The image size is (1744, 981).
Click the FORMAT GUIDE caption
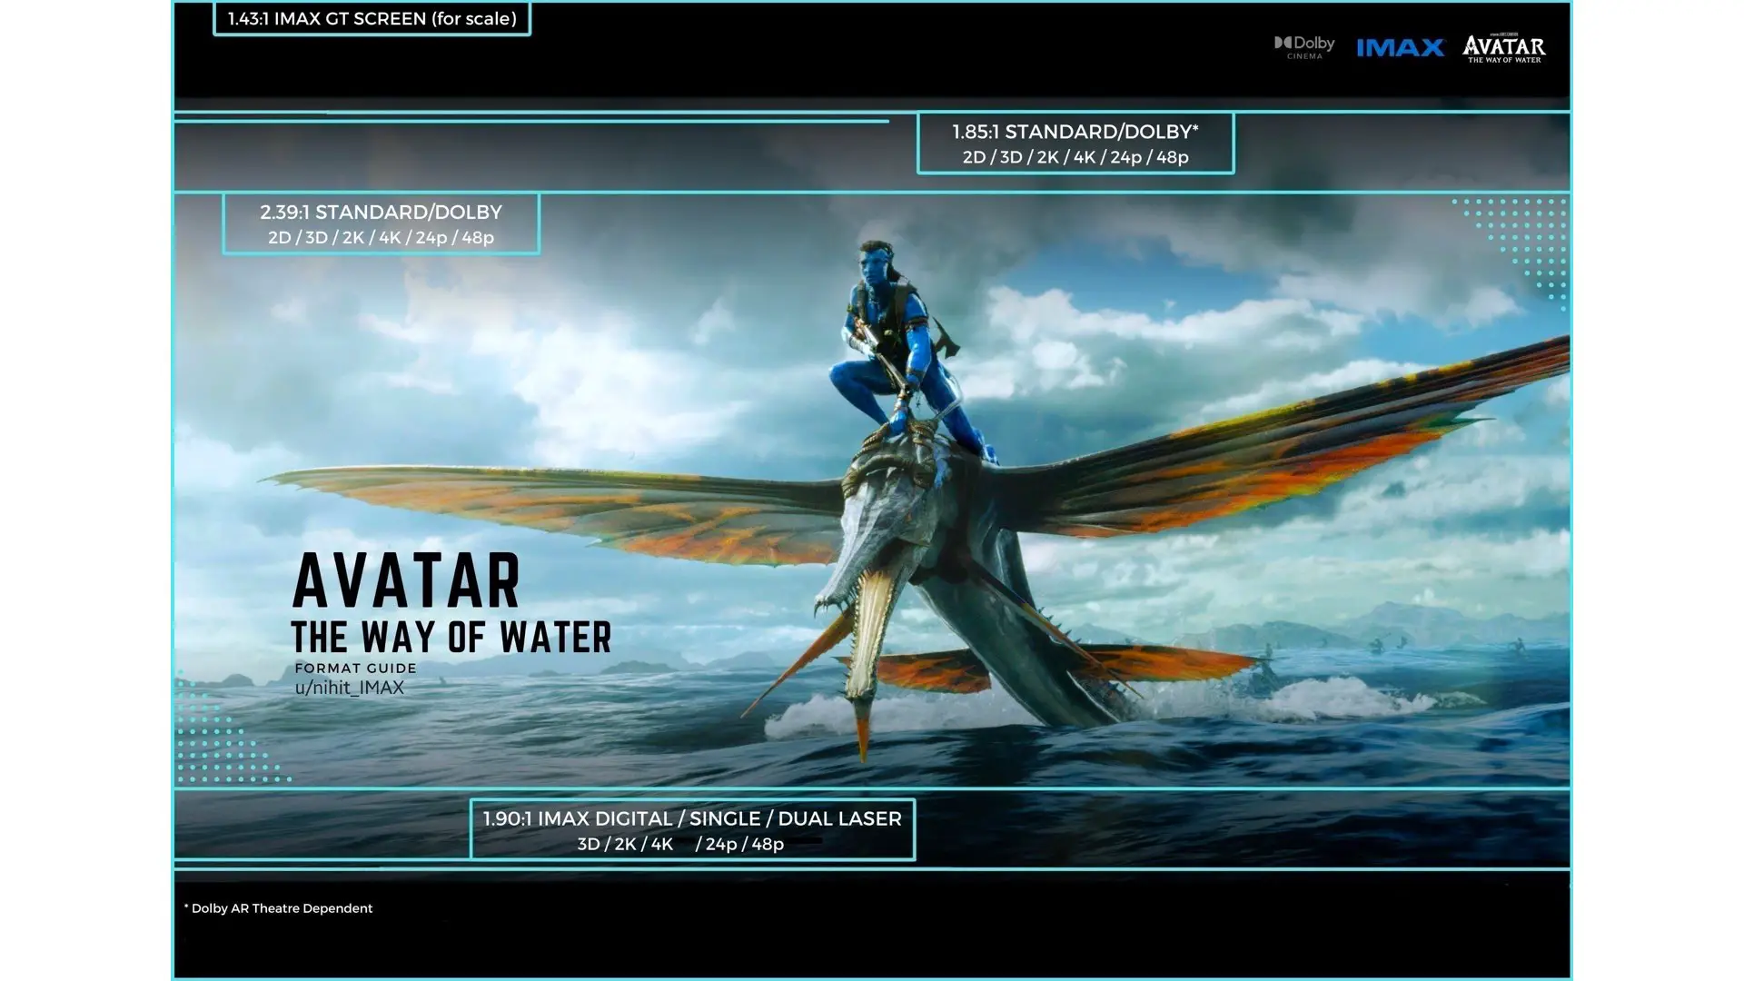coord(355,668)
